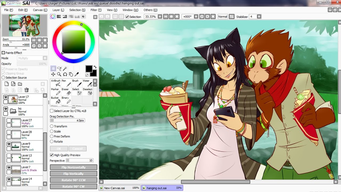Open the Canvas menu

tap(40, 10)
